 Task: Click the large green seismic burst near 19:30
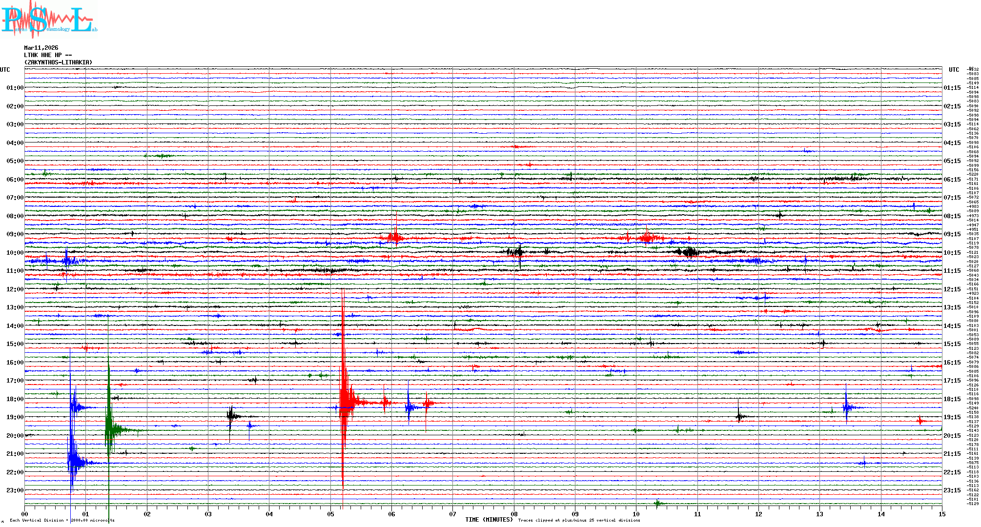click(x=110, y=429)
